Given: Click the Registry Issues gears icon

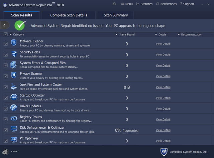Looking at the screenshot, I should coord(14,119).
